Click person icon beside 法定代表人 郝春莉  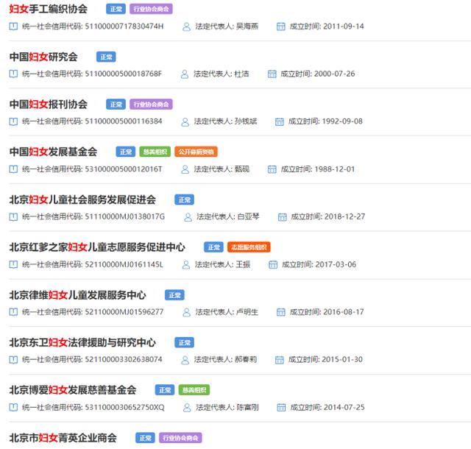[x=185, y=360]
